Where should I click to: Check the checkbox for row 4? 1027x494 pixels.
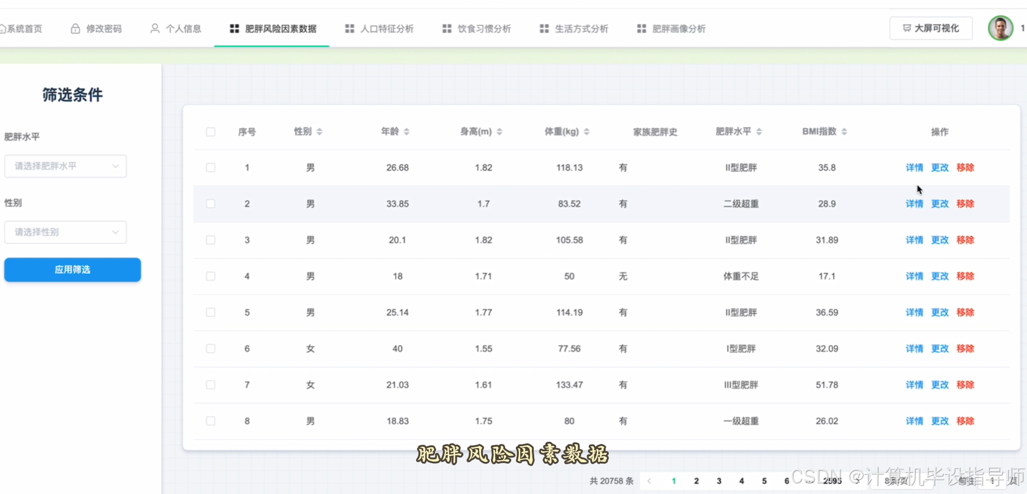(211, 276)
